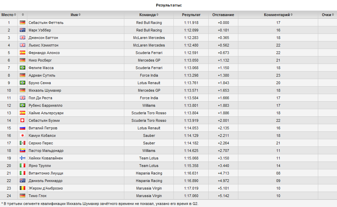Click the Результат column header
337x207 pixels.
pos(191,15)
